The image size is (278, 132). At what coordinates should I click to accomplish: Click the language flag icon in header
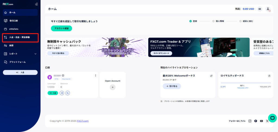[x=260, y=9]
